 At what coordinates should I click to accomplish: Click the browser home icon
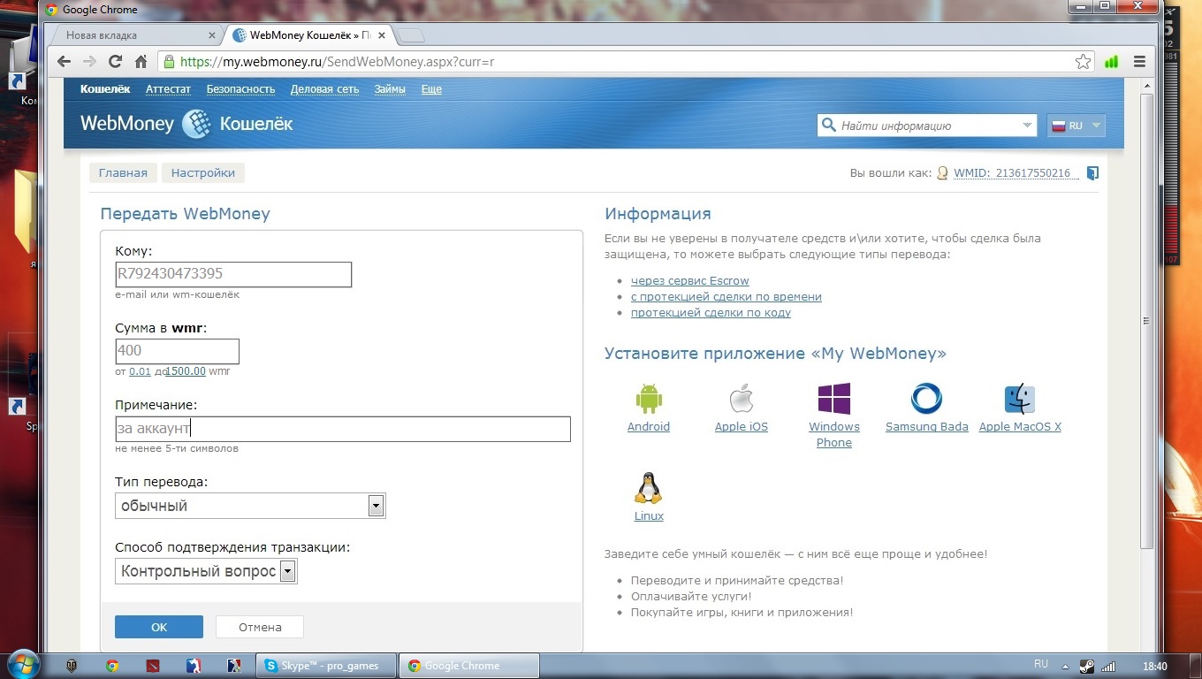[x=141, y=62]
